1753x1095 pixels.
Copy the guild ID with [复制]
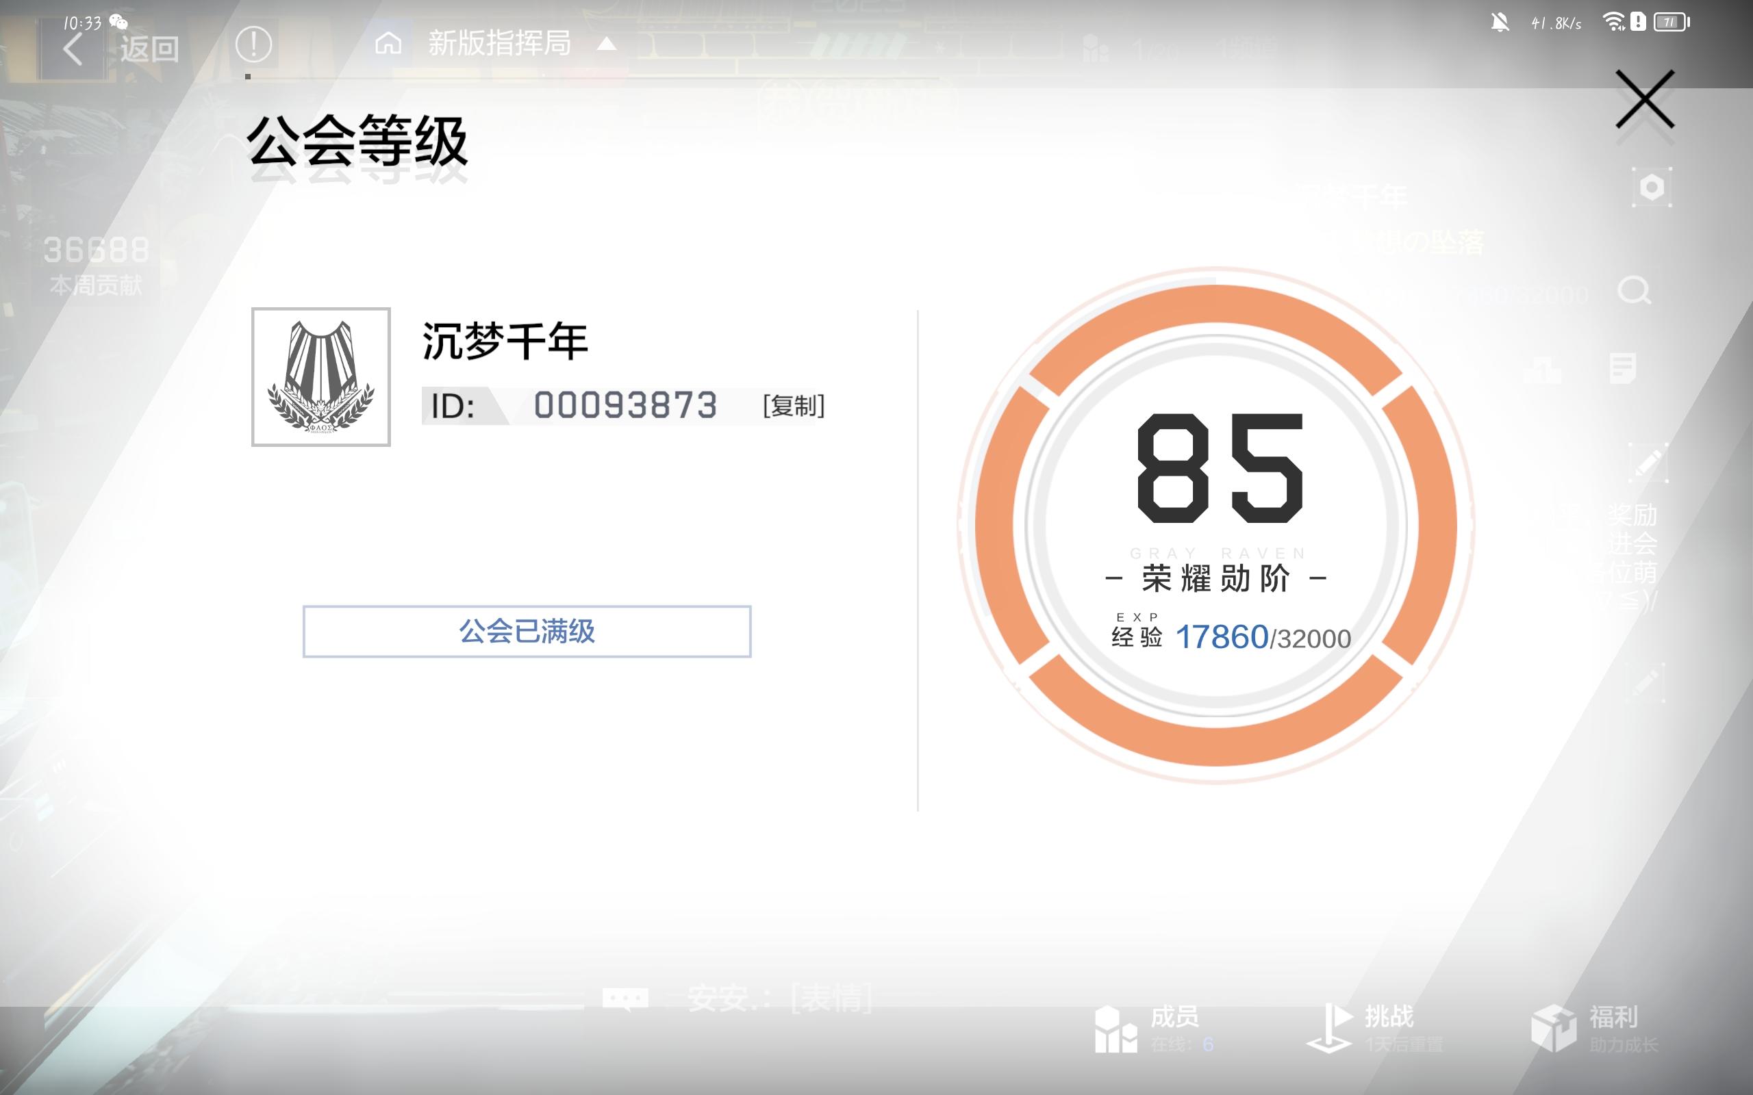point(794,406)
